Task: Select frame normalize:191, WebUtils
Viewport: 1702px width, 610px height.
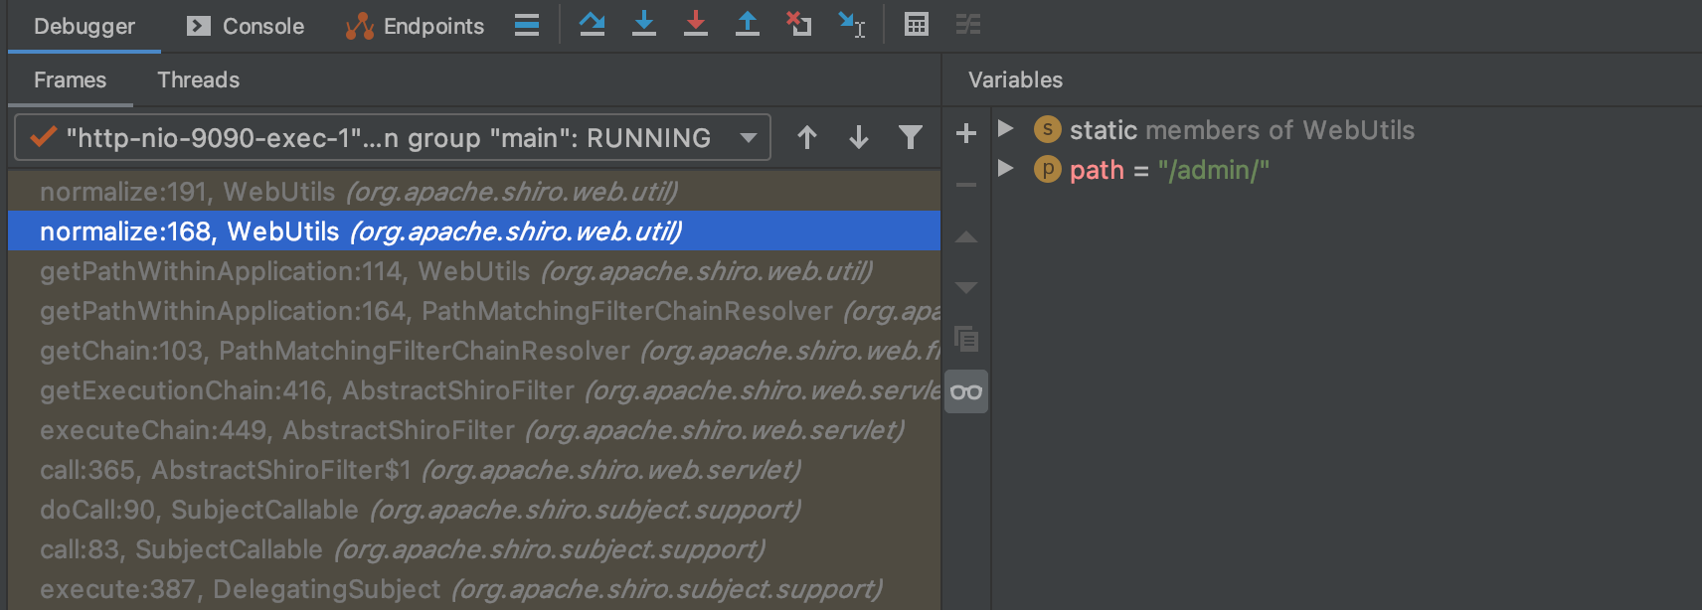Action: point(473,191)
